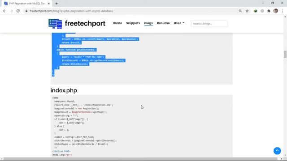Open the zoom magnifier in address bar

click(240, 11)
